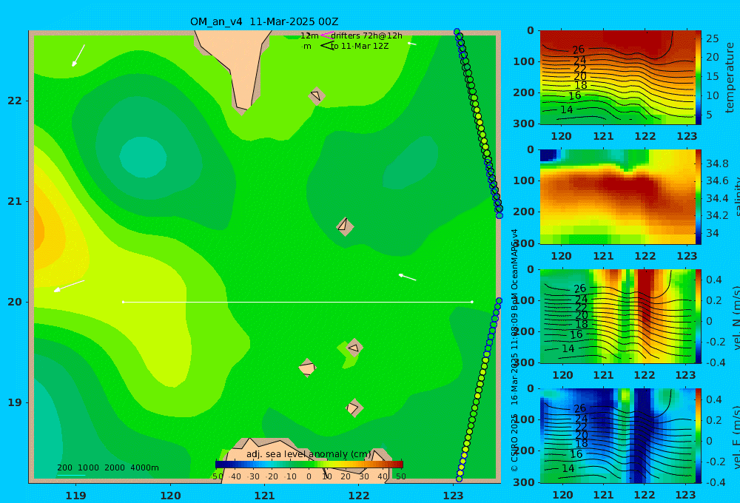Image resolution: width=740 pixels, height=503 pixels.
Task: Click the vel. N colour bar
Action: (699, 316)
